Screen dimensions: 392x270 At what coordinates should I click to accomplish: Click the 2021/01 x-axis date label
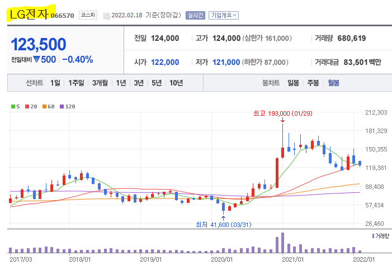click(293, 259)
